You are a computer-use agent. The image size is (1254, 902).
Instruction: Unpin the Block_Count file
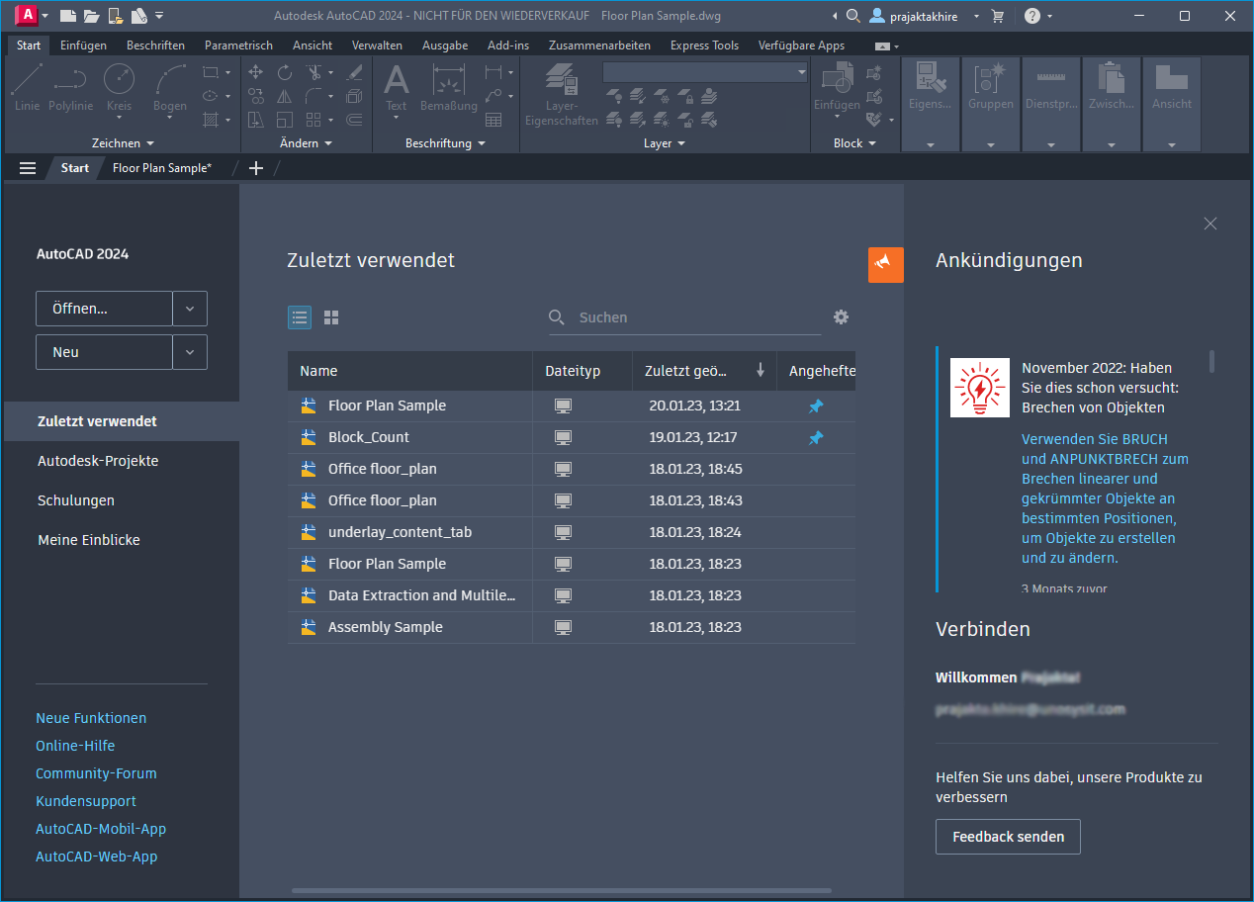pos(816,437)
